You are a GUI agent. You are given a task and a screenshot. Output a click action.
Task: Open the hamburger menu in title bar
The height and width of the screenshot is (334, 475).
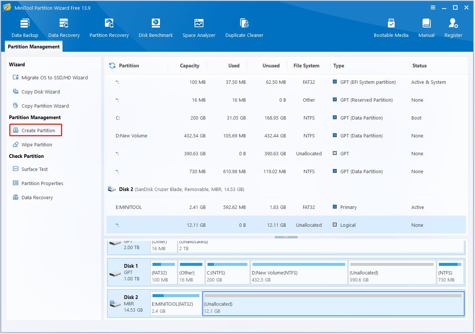click(433, 7)
